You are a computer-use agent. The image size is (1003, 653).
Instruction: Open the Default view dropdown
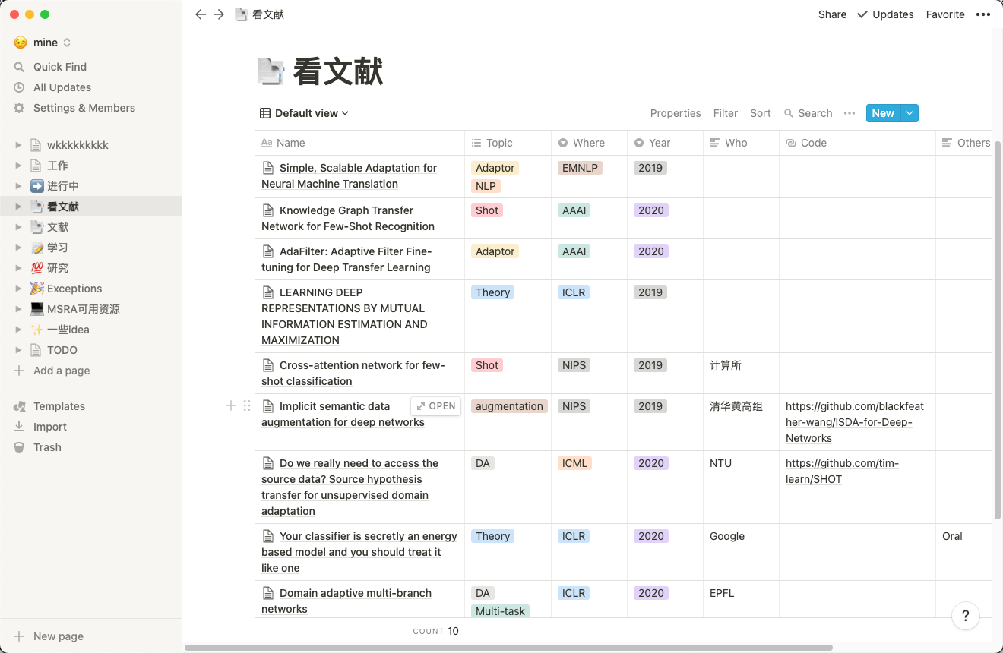(305, 113)
